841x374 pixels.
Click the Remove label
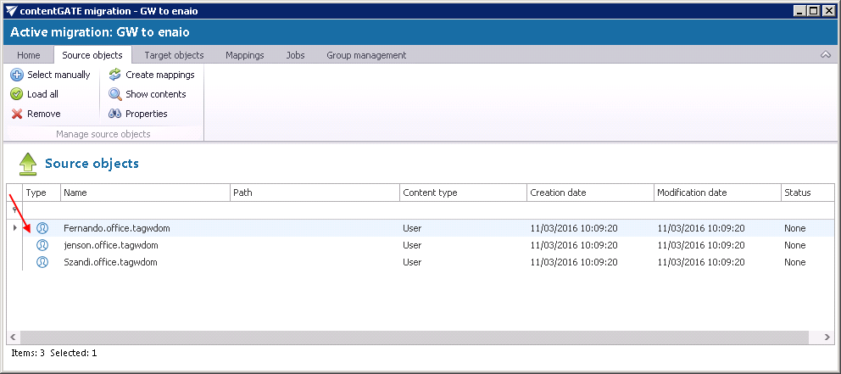click(x=44, y=114)
